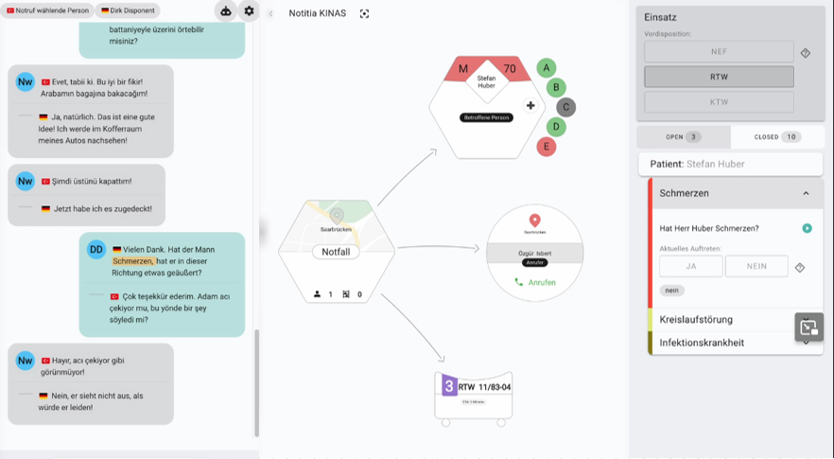Click the Anrufer badge

coord(534,263)
